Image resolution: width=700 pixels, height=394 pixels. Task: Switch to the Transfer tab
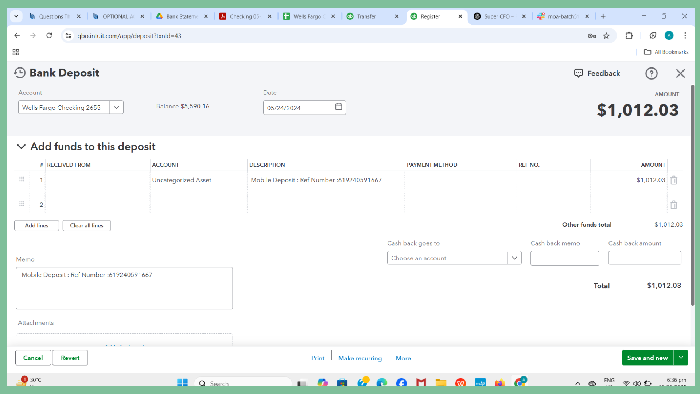(373, 16)
